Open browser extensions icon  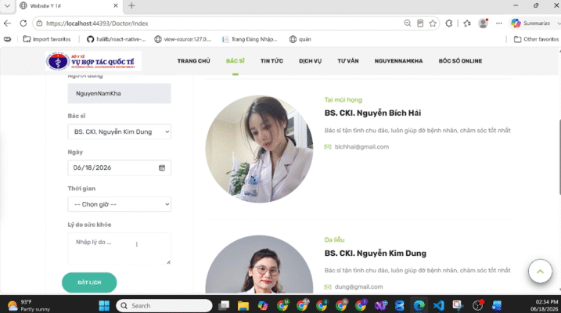point(448,23)
